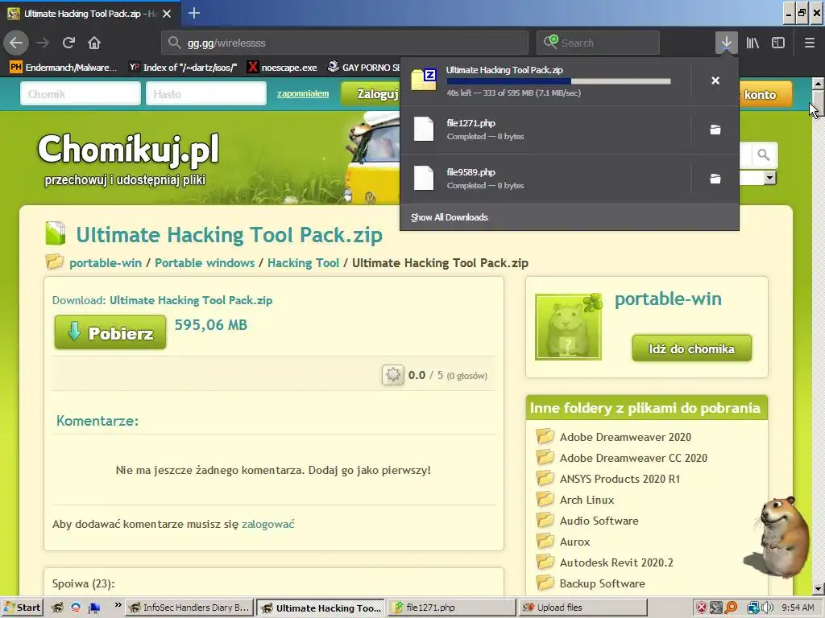Toggle the sidebar view icon
This screenshot has width=825, height=618.
(778, 43)
